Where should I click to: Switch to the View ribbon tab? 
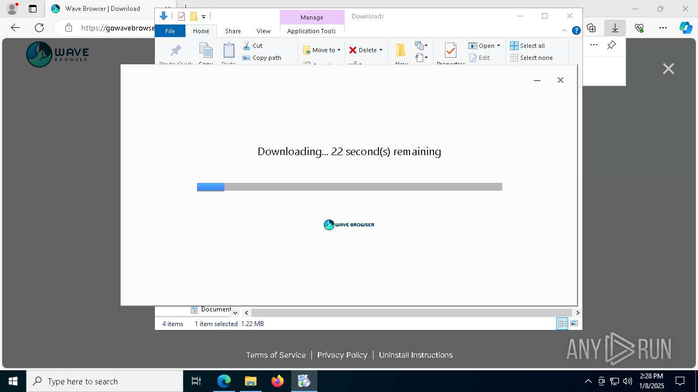point(263,31)
